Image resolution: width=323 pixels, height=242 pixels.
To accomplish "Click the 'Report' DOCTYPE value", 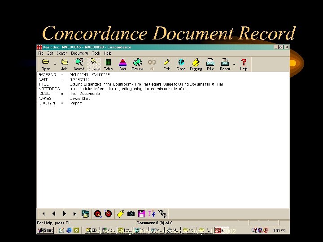I will (x=76, y=104).
